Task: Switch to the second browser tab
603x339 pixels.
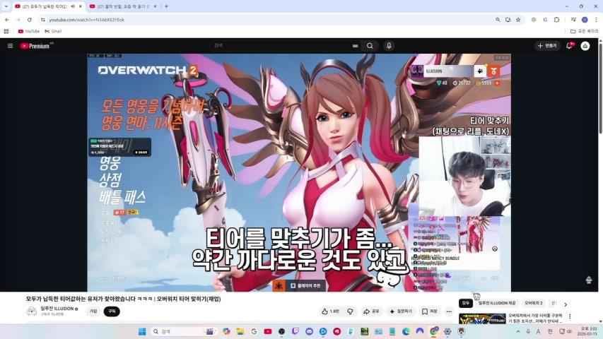Action: [x=120, y=6]
